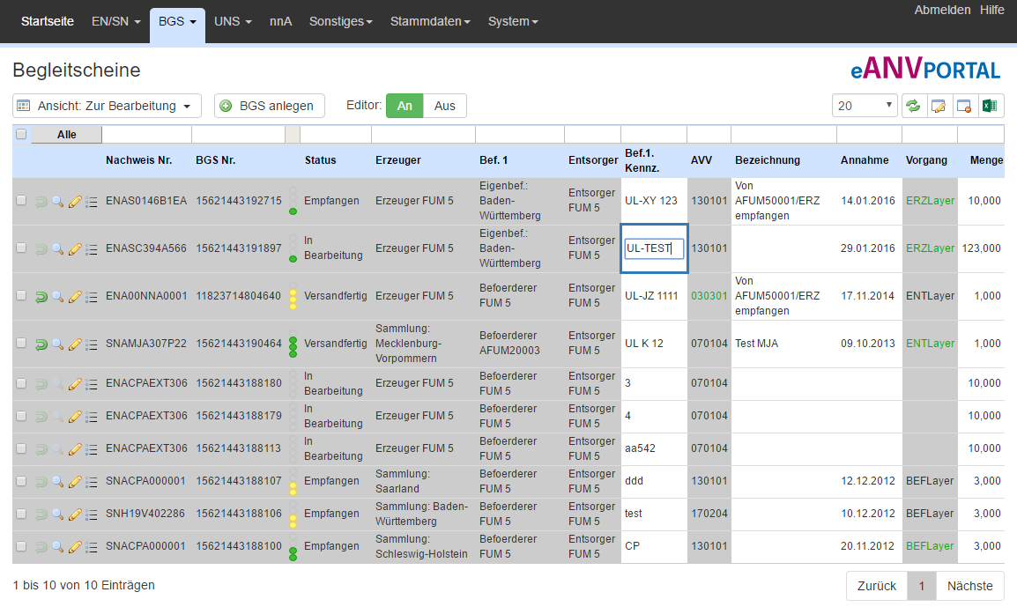Click the Alle button
Image resolution: width=1017 pixels, height=607 pixels.
[x=66, y=134]
